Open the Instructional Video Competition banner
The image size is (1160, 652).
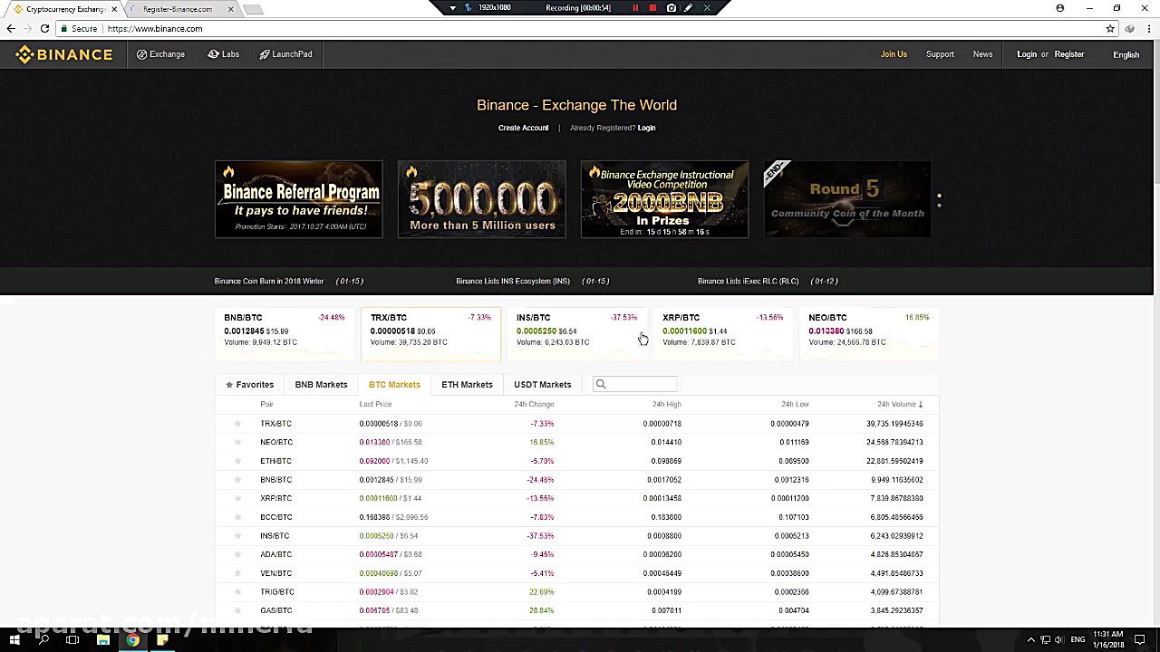(x=664, y=199)
